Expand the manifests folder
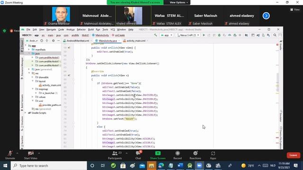Viewport: 303px width, 170px height. point(29,50)
